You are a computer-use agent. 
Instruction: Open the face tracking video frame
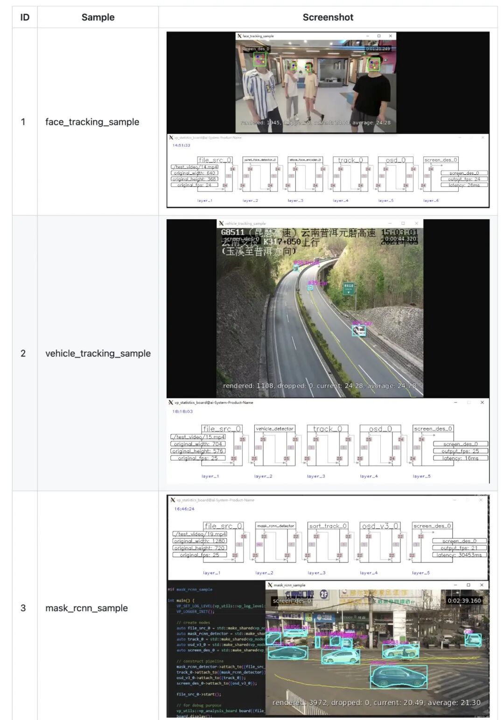click(316, 86)
